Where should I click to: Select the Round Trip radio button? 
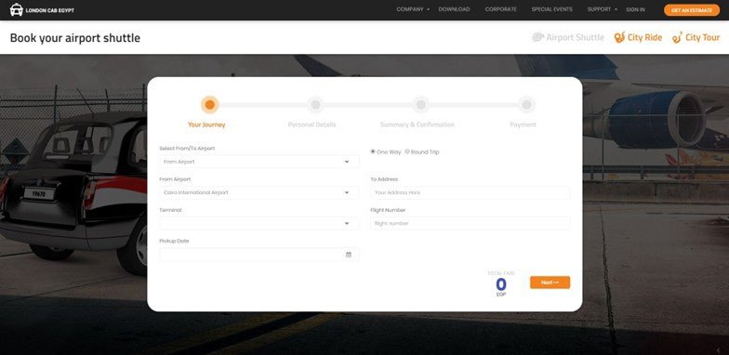407,151
